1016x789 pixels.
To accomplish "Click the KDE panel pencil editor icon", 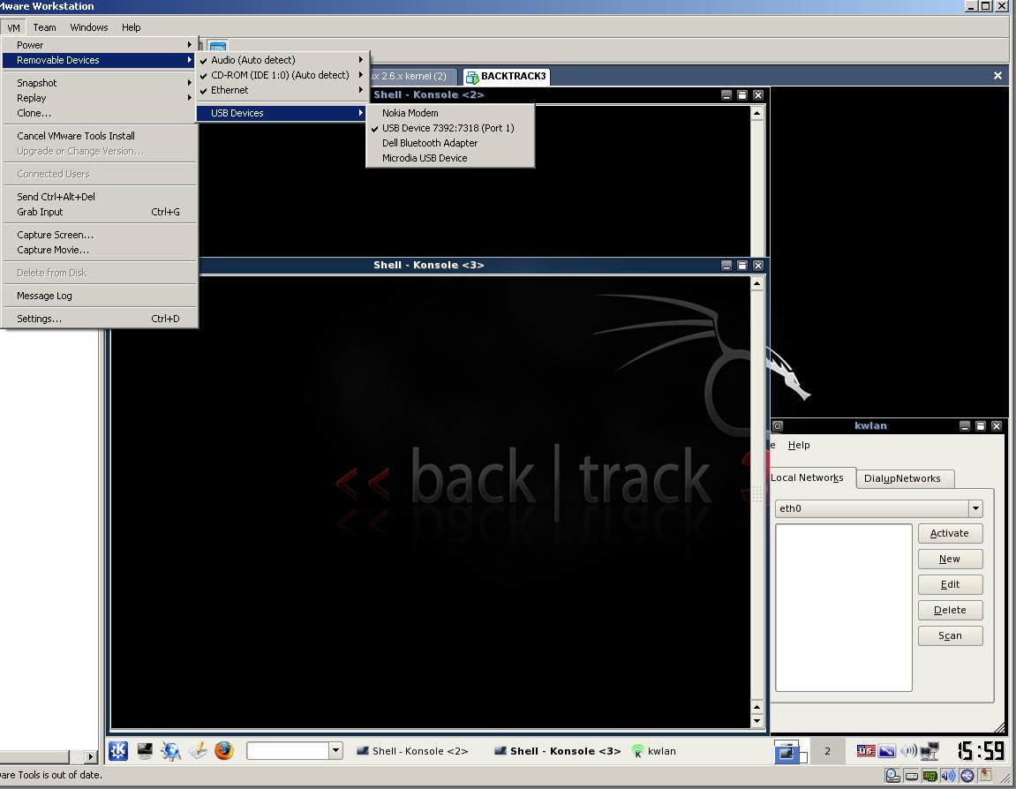I will pos(198,751).
